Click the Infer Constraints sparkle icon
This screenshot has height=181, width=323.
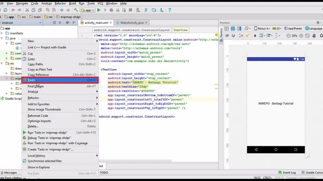[x=248, y=36]
